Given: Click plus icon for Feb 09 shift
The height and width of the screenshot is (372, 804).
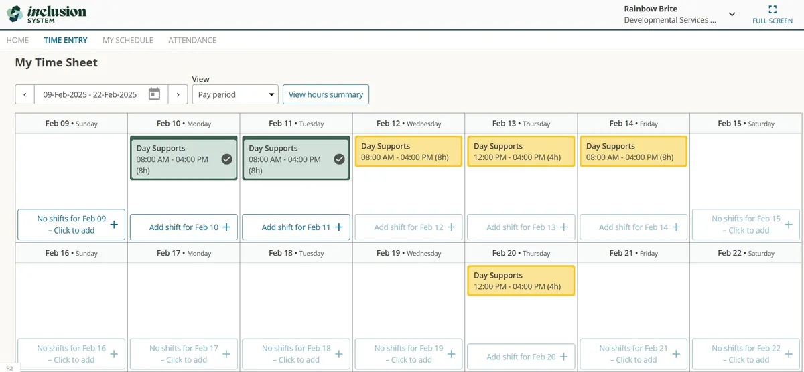Looking at the screenshot, I should click(113, 225).
